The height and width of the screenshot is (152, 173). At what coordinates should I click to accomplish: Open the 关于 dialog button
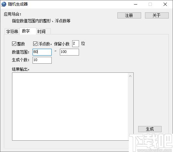[157, 15]
